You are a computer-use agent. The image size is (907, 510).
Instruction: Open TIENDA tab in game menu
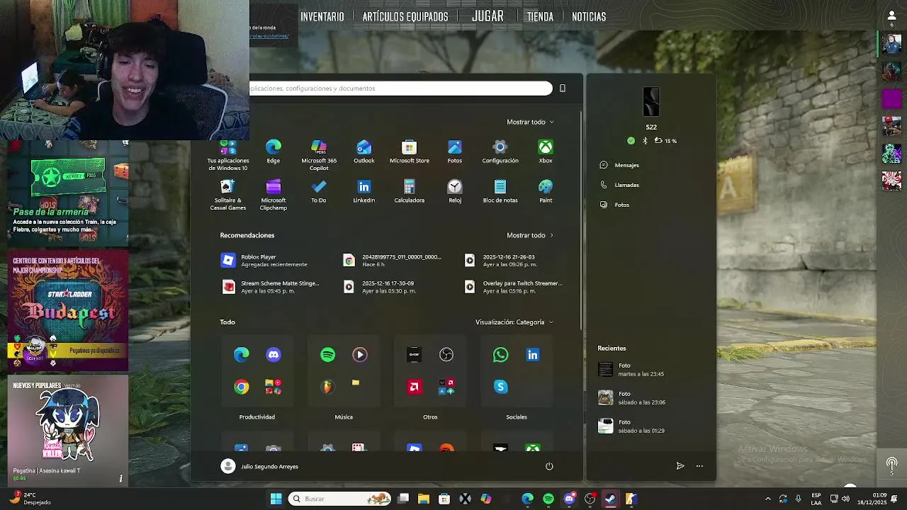(x=540, y=16)
